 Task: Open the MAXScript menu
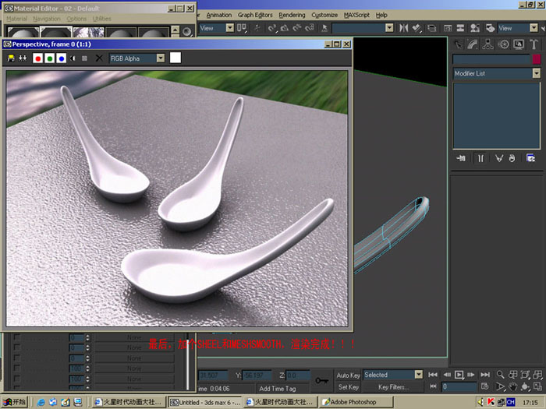tap(356, 15)
